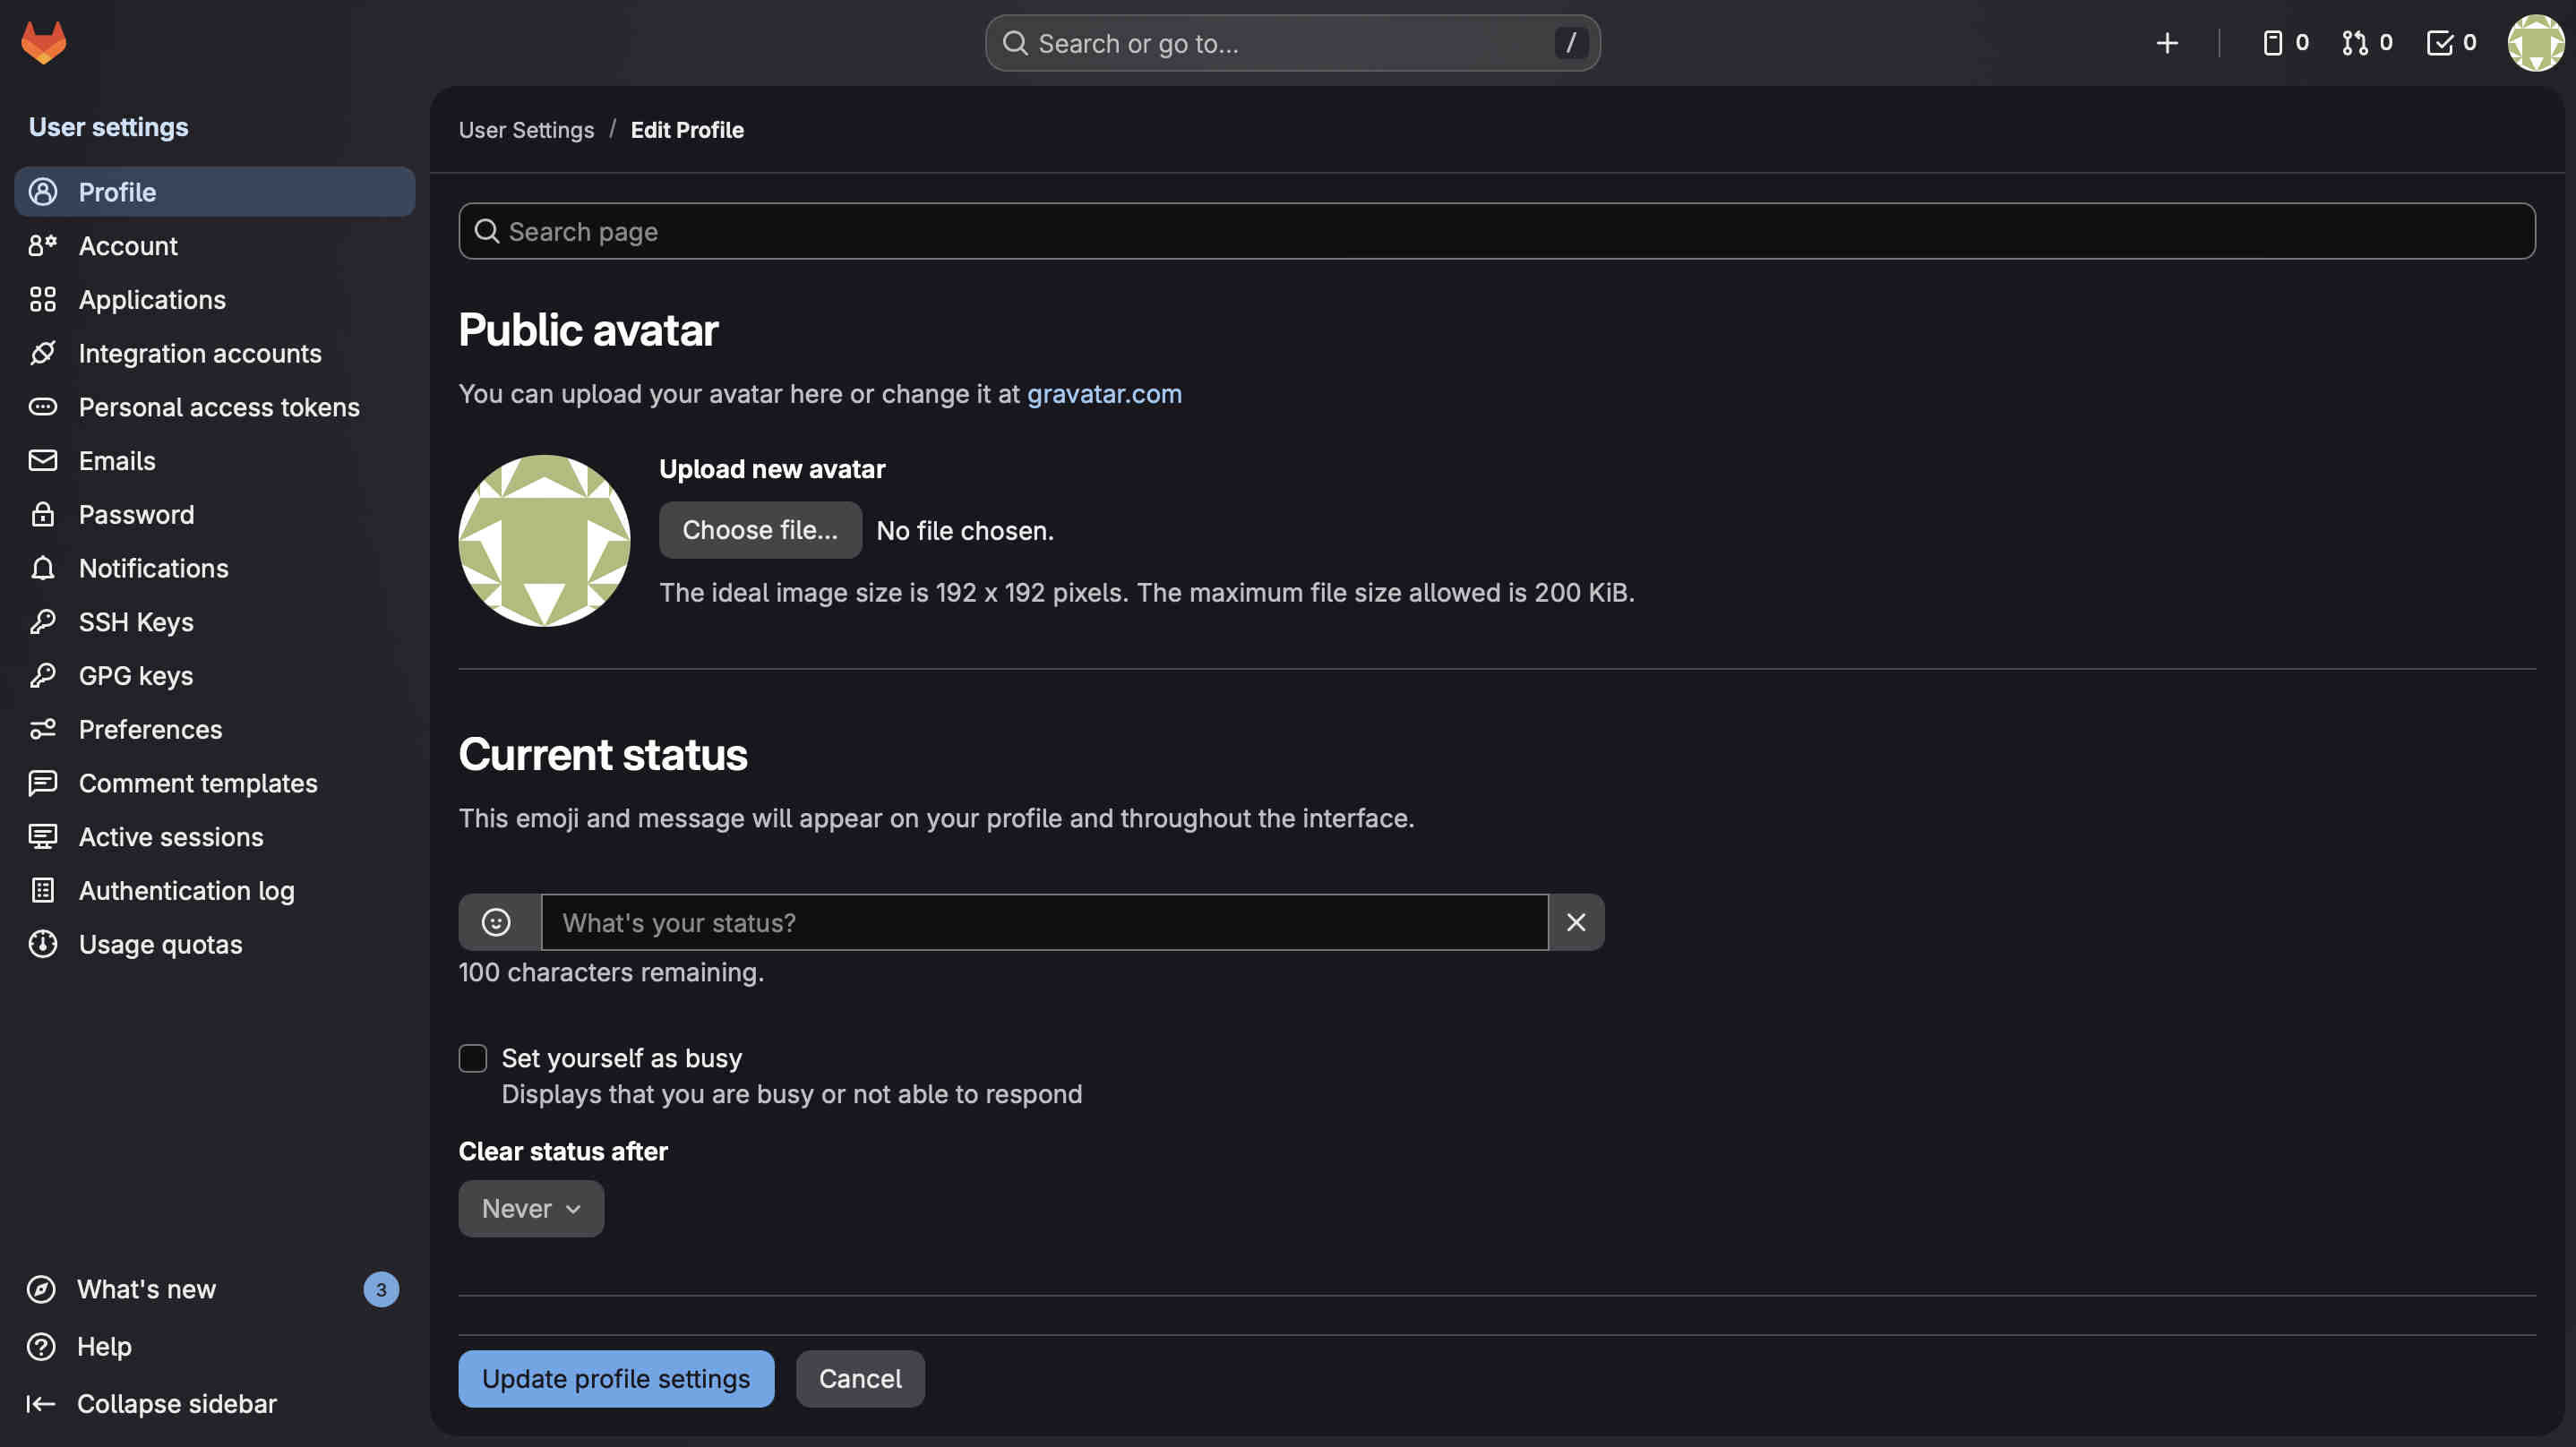
Task: Open user avatar menu in top bar
Action: pos(2535,43)
